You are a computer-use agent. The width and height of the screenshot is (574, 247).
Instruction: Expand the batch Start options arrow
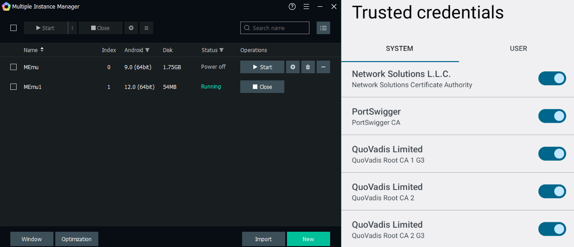(72, 28)
